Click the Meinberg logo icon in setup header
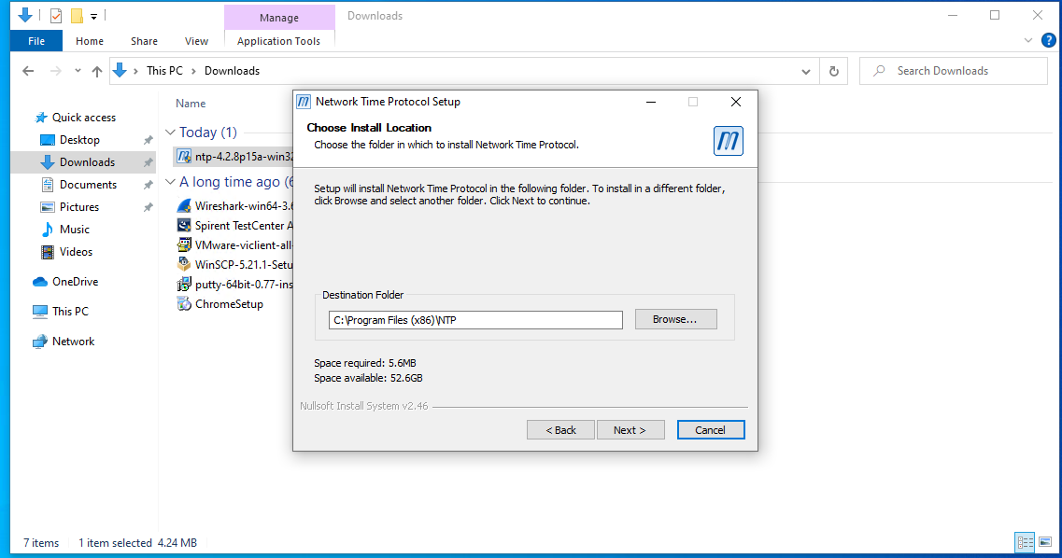This screenshot has height=558, width=1062. (729, 141)
